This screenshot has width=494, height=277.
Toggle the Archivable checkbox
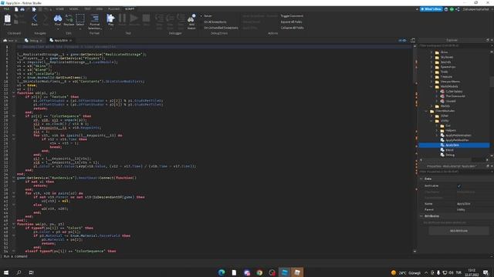point(459,186)
